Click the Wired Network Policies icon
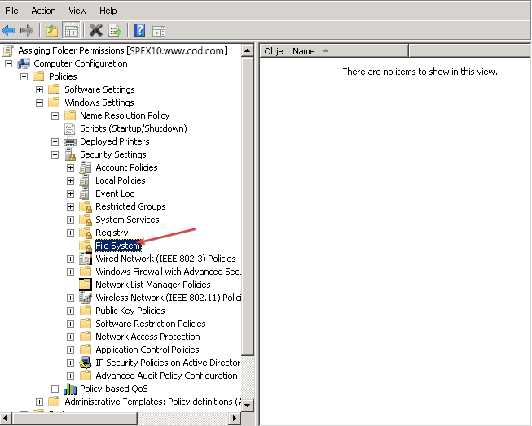 pos(86,259)
